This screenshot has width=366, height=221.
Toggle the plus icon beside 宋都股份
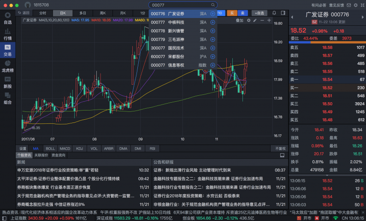213,56
